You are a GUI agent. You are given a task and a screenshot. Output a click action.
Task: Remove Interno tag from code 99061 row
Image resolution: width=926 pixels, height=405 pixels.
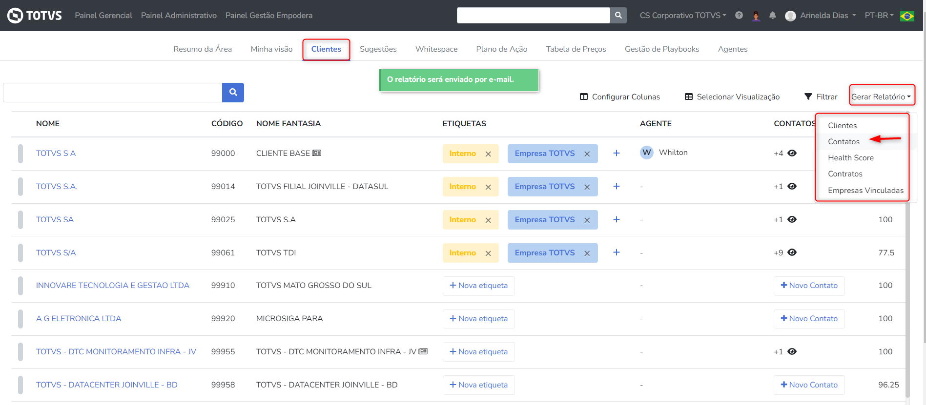point(488,253)
